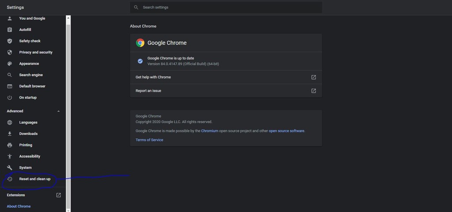Click the Autofill clipboard icon
This screenshot has width=452, height=212.
(10, 30)
